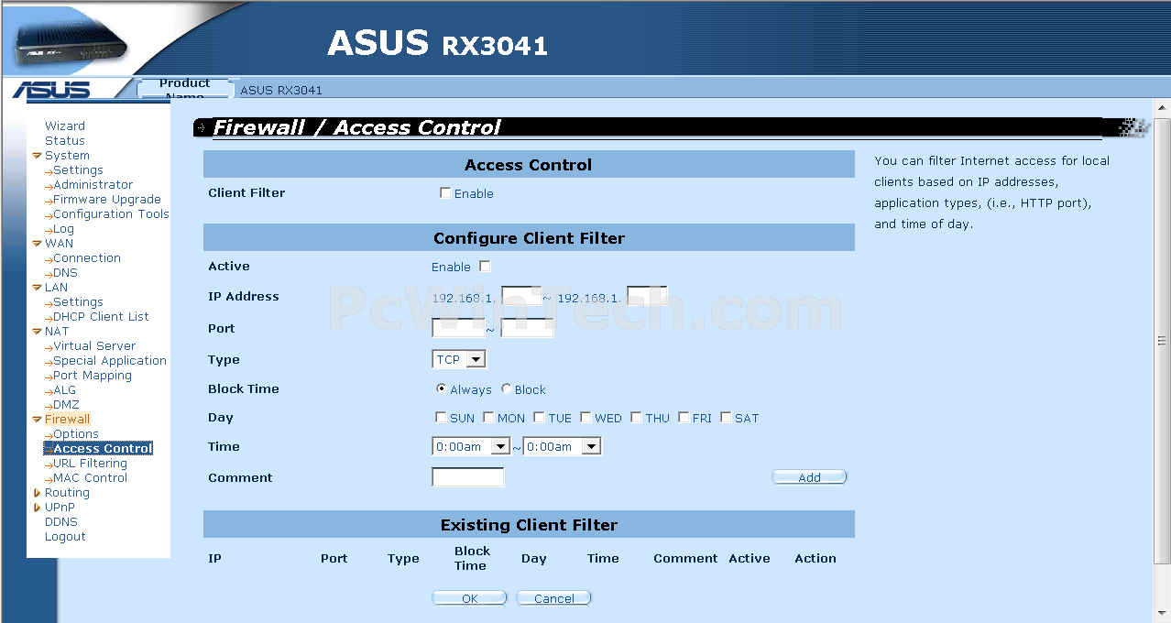1171x623 pixels.
Task: Open the Type TCP dropdown
Action: pyautogui.click(x=458, y=360)
